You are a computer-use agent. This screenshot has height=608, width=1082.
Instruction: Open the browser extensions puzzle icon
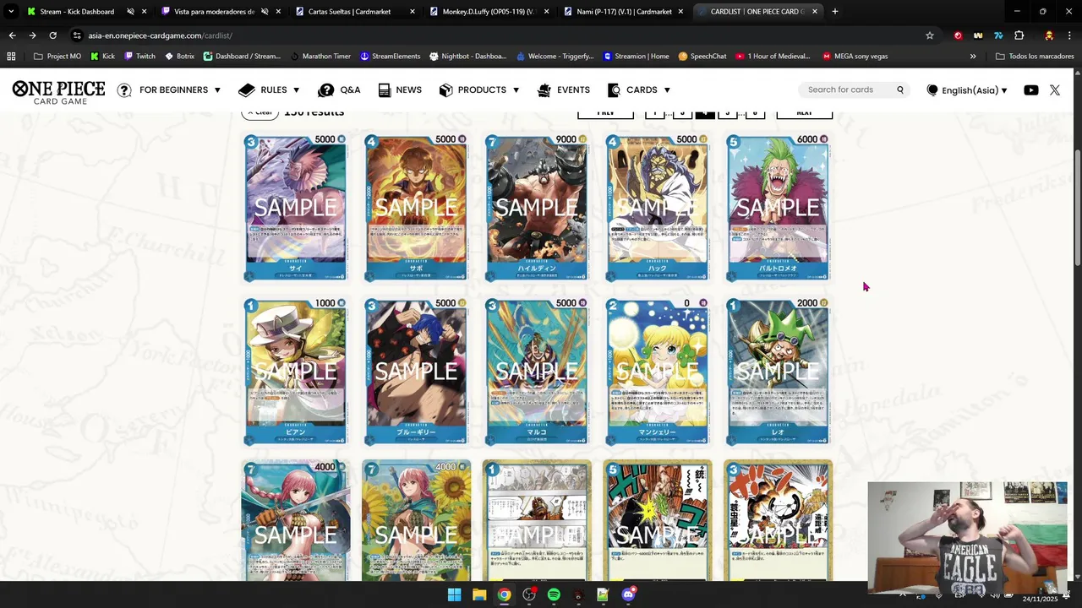point(1019,35)
